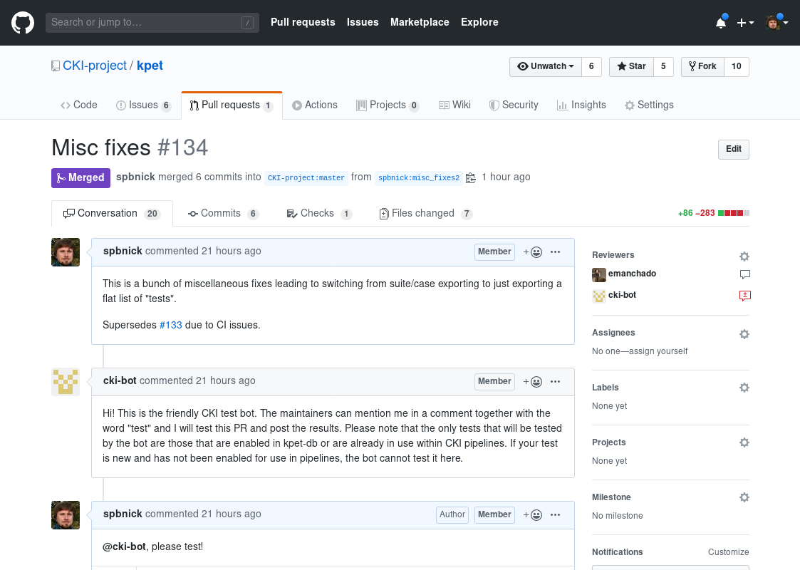This screenshot has width=800, height=570.
Task: Open Issues in top navigation
Action: (x=363, y=22)
